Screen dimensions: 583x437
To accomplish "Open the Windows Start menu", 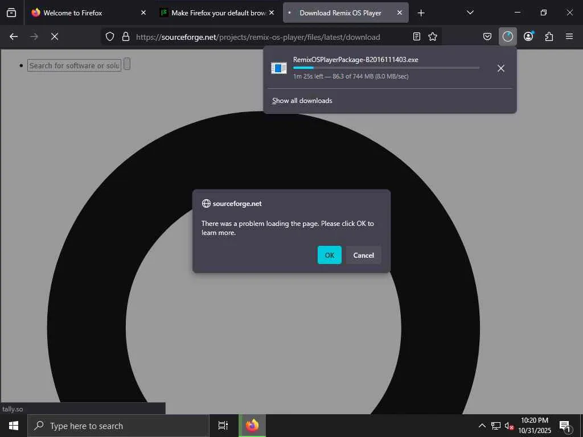I will click(x=14, y=426).
